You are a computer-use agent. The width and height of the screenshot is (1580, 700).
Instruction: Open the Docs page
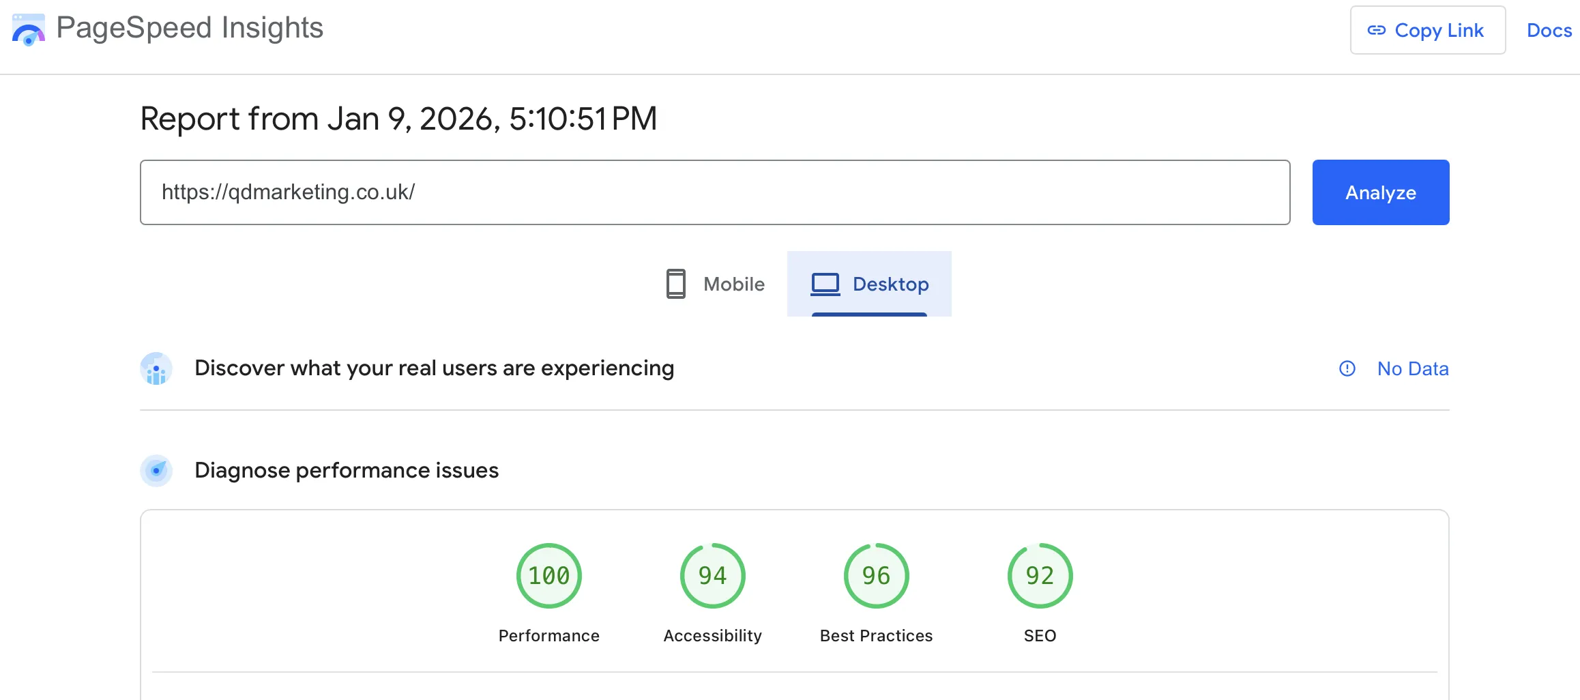[1549, 30]
